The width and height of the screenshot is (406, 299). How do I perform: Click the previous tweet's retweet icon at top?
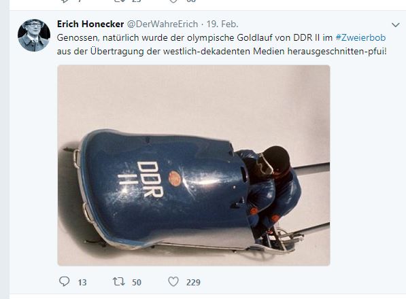point(118,1)
